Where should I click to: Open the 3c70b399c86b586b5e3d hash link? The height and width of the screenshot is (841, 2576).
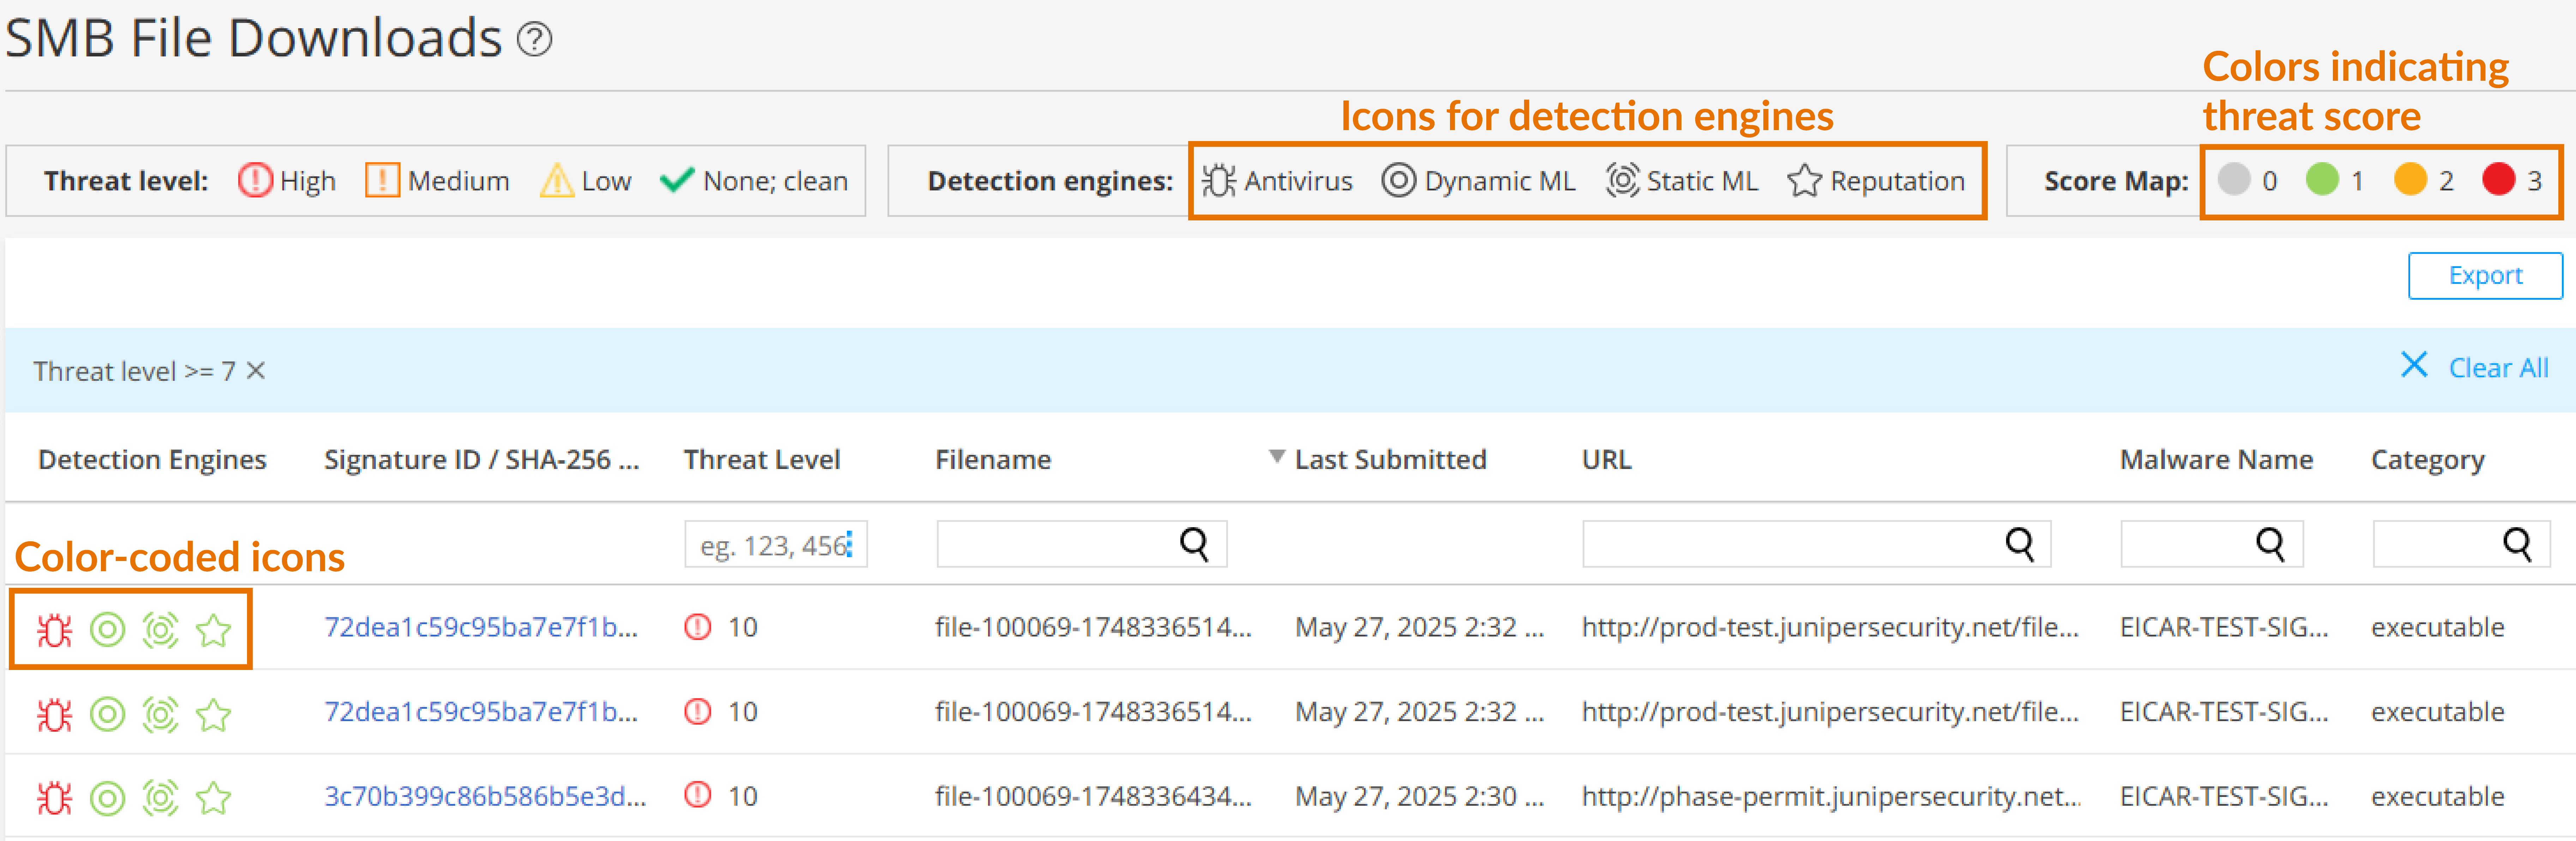[484, 796]
